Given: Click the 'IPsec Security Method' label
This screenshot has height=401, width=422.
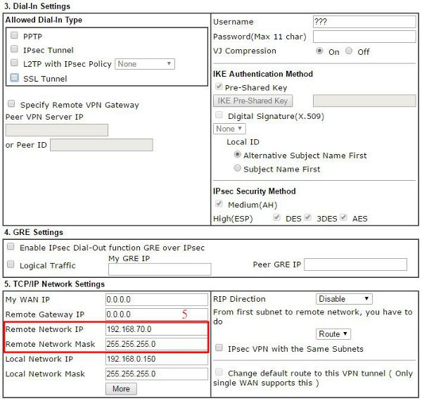Looking at the screenshot, I should 255,191.
